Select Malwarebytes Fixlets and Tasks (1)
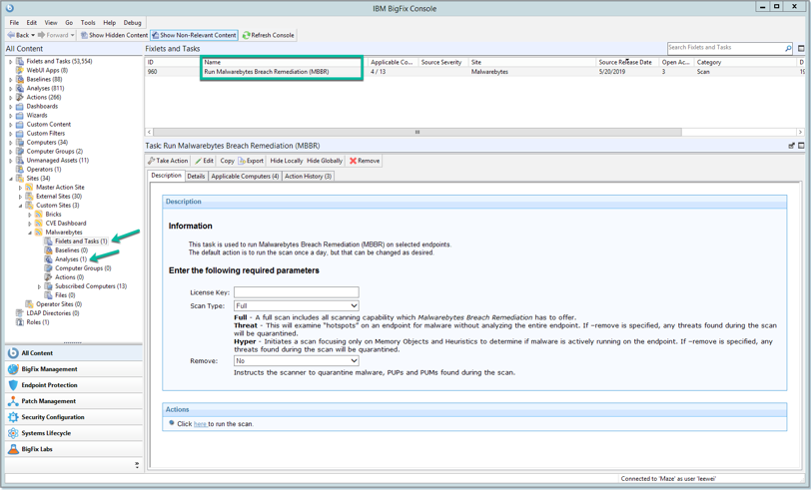 click(81, 242)
